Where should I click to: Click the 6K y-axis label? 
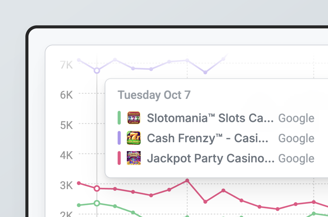point(67,95)
